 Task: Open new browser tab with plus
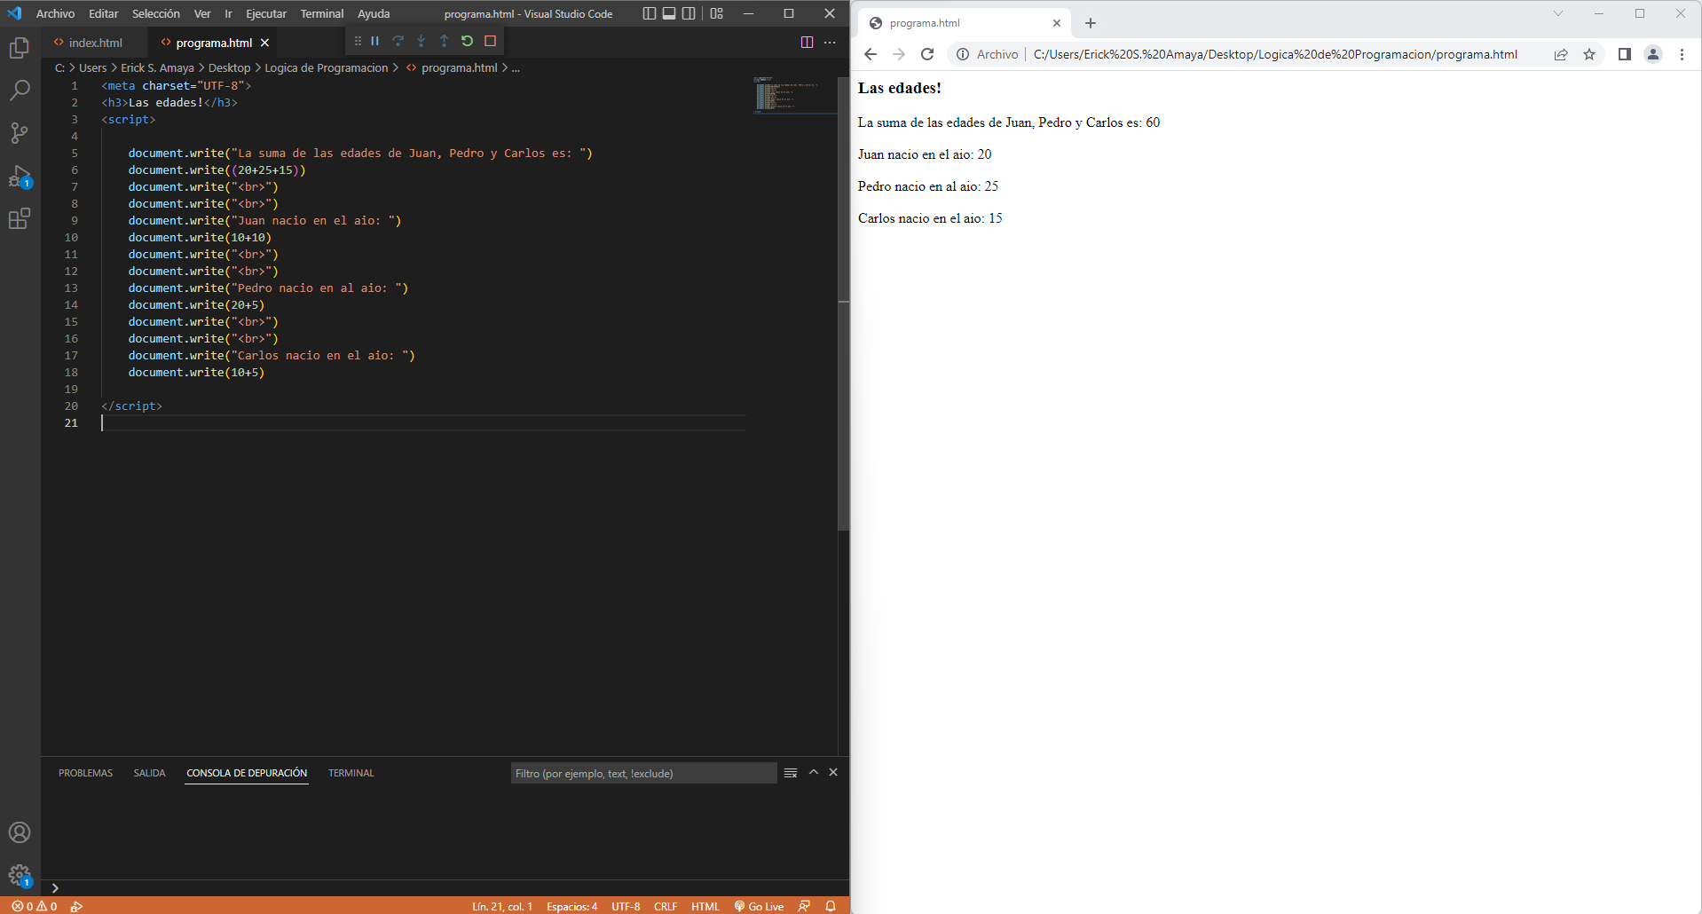(1091, 23)
